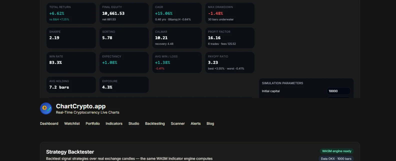The image size is (396, 161).
Task: Switch to Portfolio page
Action: click(x=93, y=123)
